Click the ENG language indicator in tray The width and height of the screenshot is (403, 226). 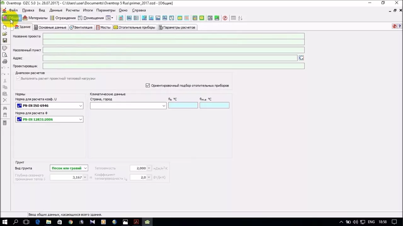[x=372, y=222]
